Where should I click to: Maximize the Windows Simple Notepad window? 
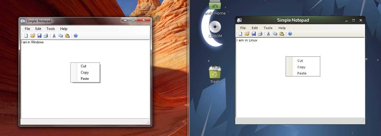click(x=133, y=20)
